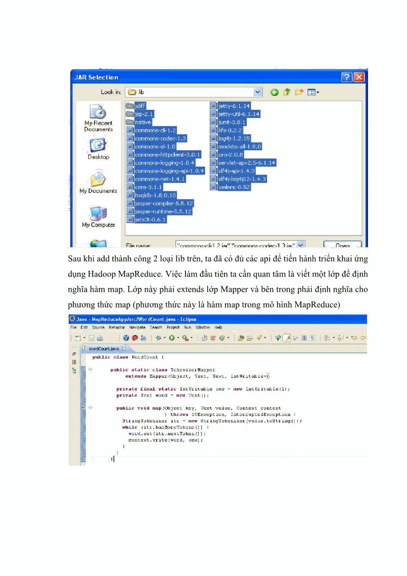The width and height of the screenshot is (407, 576).
Task: Select the WordCount.java editor tab
Action: point(104,348)
